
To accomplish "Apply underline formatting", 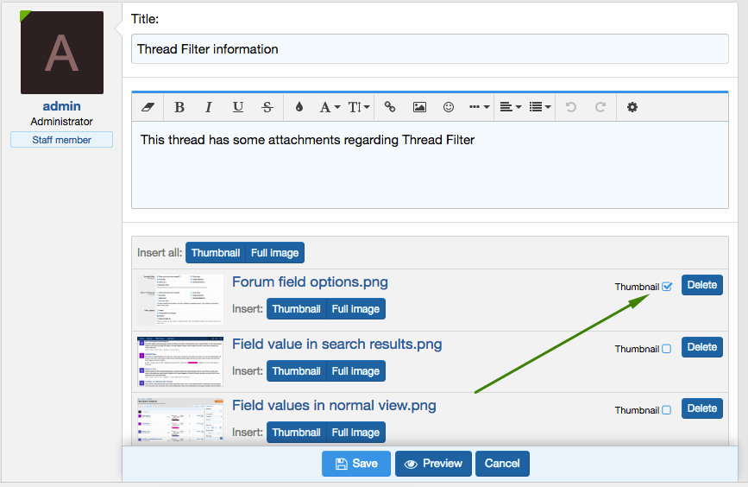I will click(x=237, y=107).
